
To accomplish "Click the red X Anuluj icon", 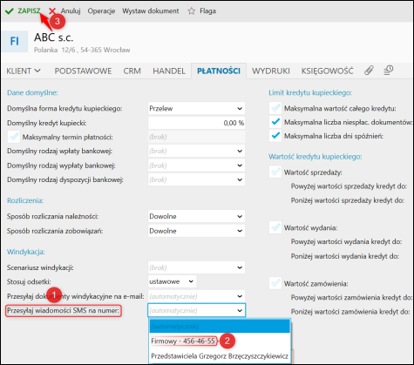I will [x=52, y=11].
